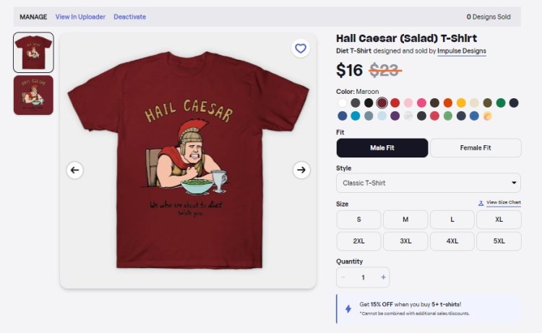
Task: Increase quantity with plus button
Action: pyautogui.click(x=383, y=277)
